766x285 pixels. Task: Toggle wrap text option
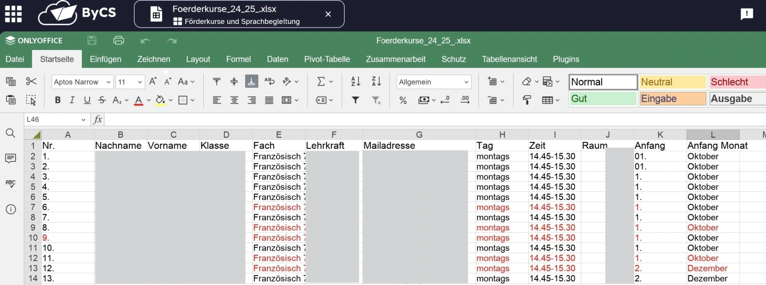pos(270,81)
